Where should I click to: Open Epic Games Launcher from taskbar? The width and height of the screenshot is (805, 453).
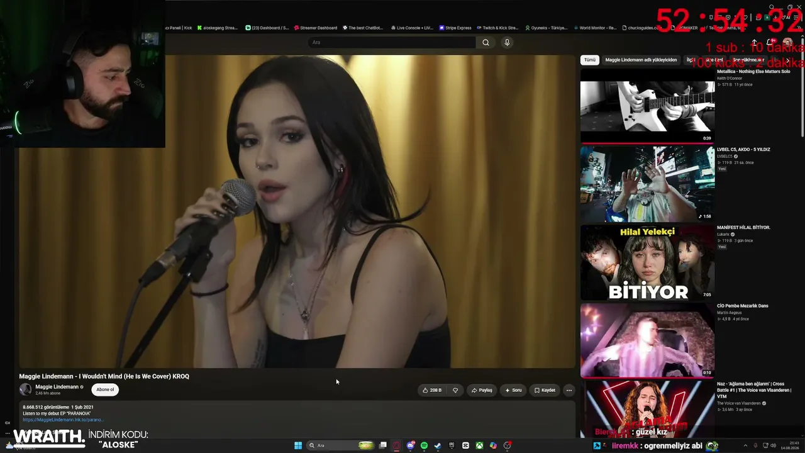click(x=452, y=445)
